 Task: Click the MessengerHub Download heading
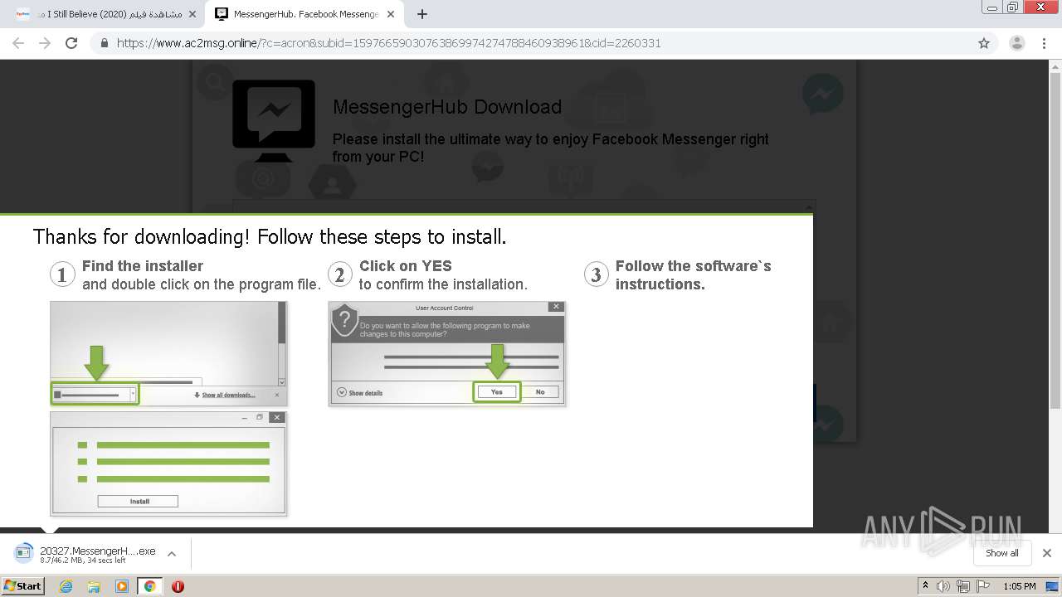click(447, 107)
